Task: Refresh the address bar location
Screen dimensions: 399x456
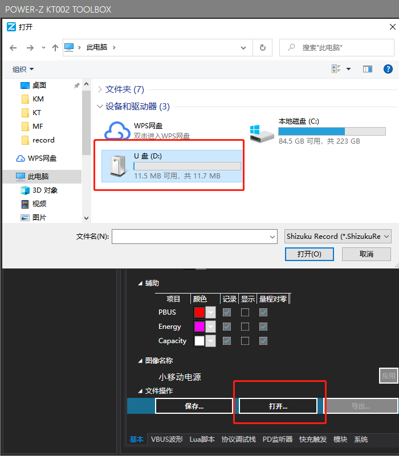Action: pyautogui.click(x=263, y=47)
